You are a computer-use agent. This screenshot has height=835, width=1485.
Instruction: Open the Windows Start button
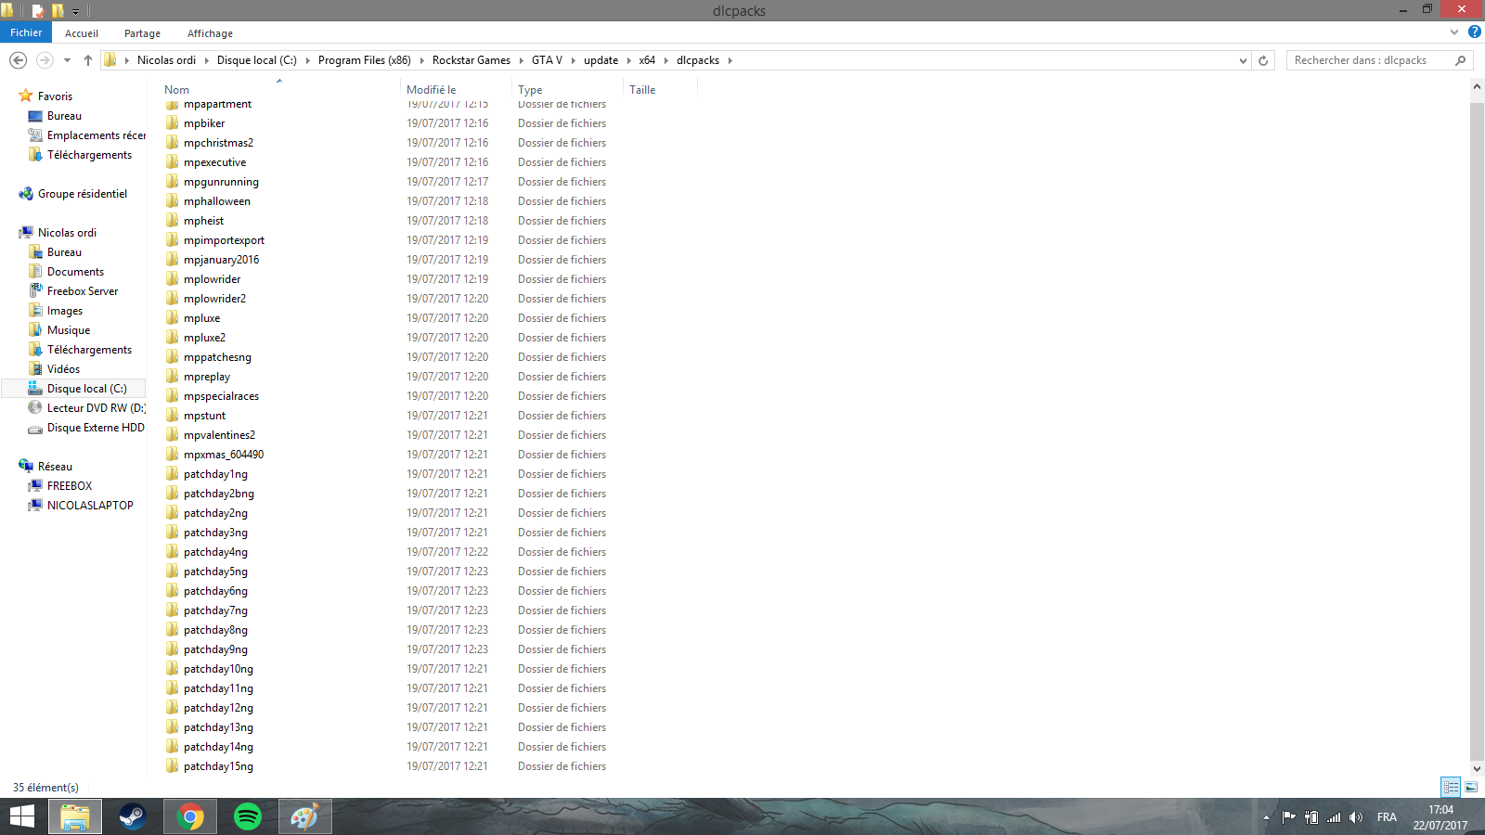22,816
